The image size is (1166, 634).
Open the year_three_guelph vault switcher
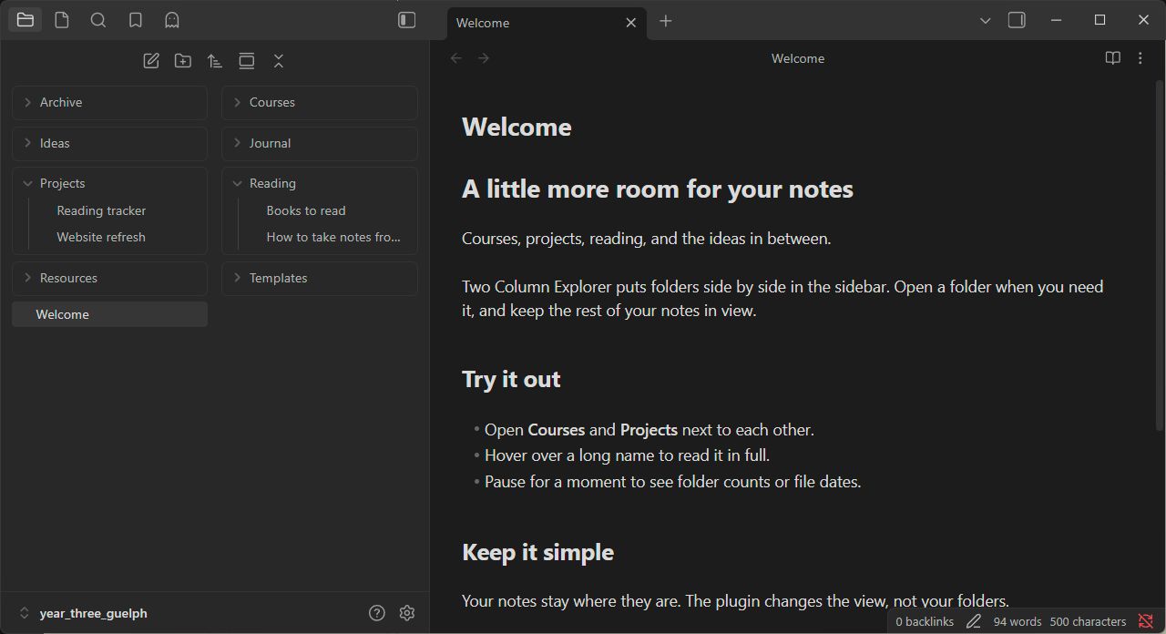[x=84, y=613]
